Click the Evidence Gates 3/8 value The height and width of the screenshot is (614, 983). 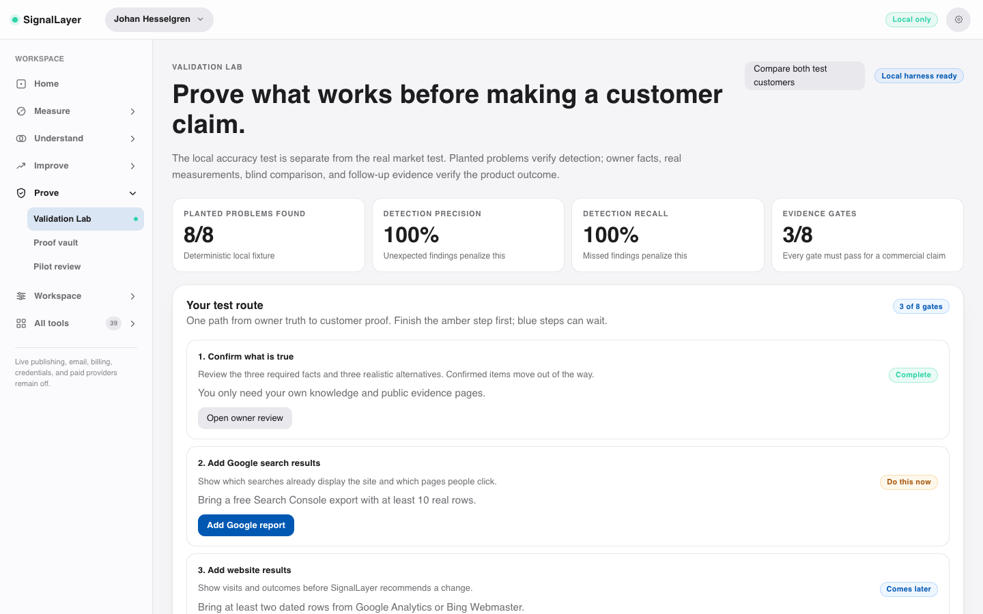797,235
